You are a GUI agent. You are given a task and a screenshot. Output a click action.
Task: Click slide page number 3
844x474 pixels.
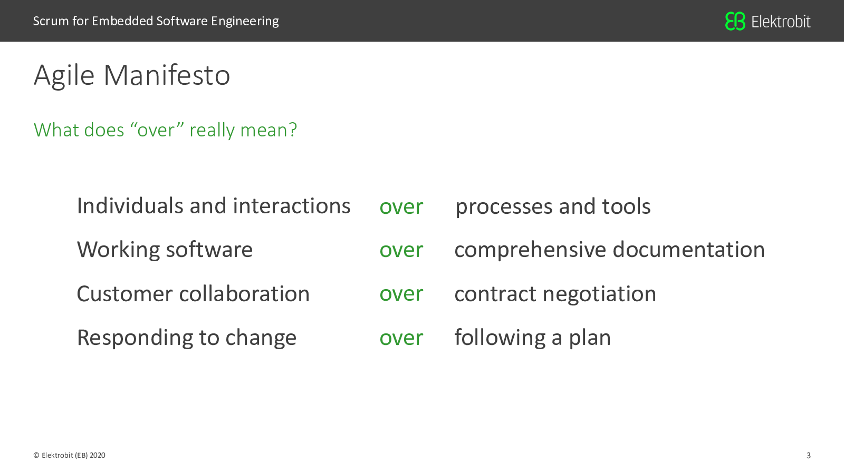808,456
